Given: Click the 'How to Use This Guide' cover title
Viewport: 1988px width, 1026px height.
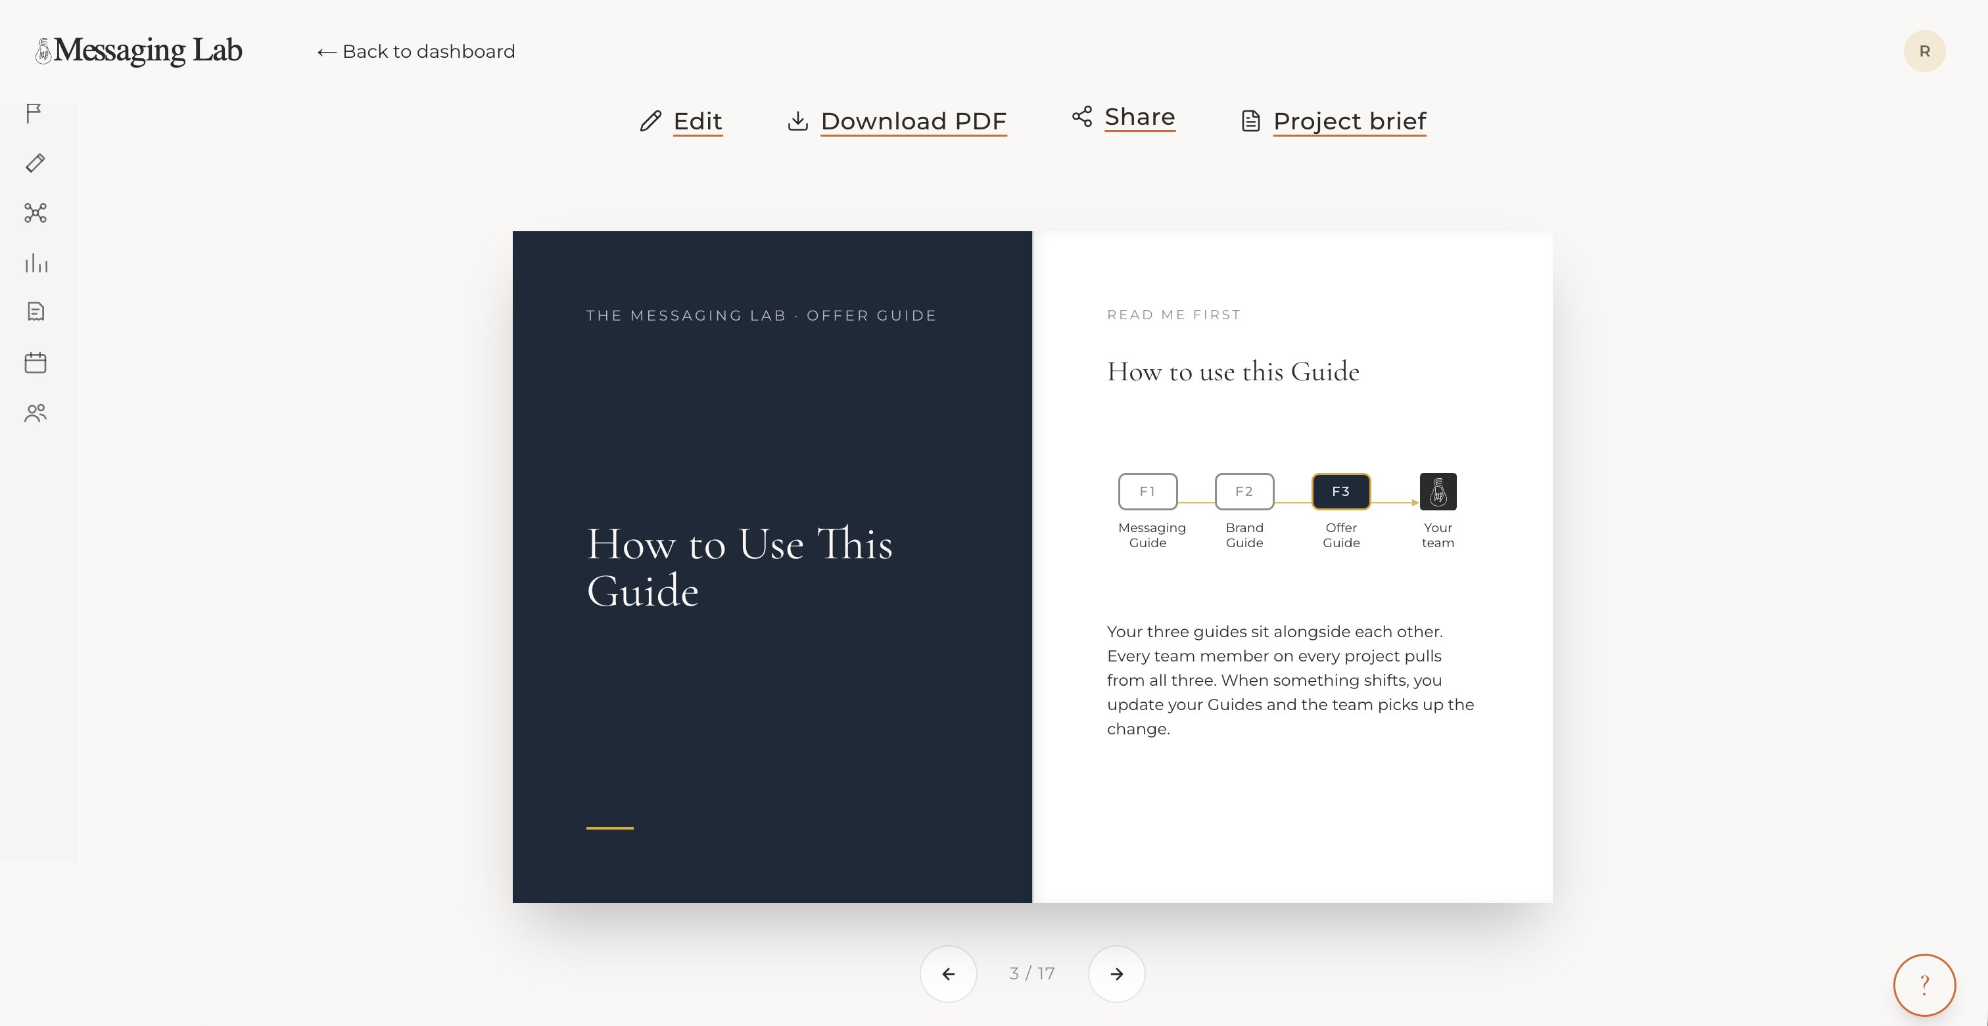Looking at the screenshot, I should point(740,568).
